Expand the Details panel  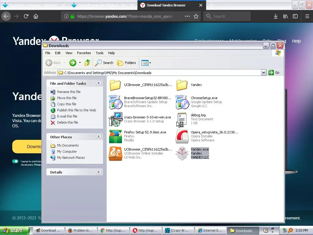(98, 172)
